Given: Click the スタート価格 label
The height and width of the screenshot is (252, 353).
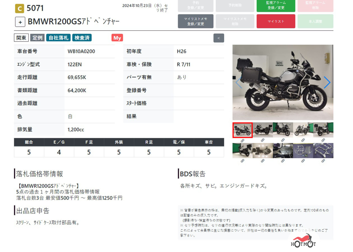Looking at the screenshot, I should [136, 103].
